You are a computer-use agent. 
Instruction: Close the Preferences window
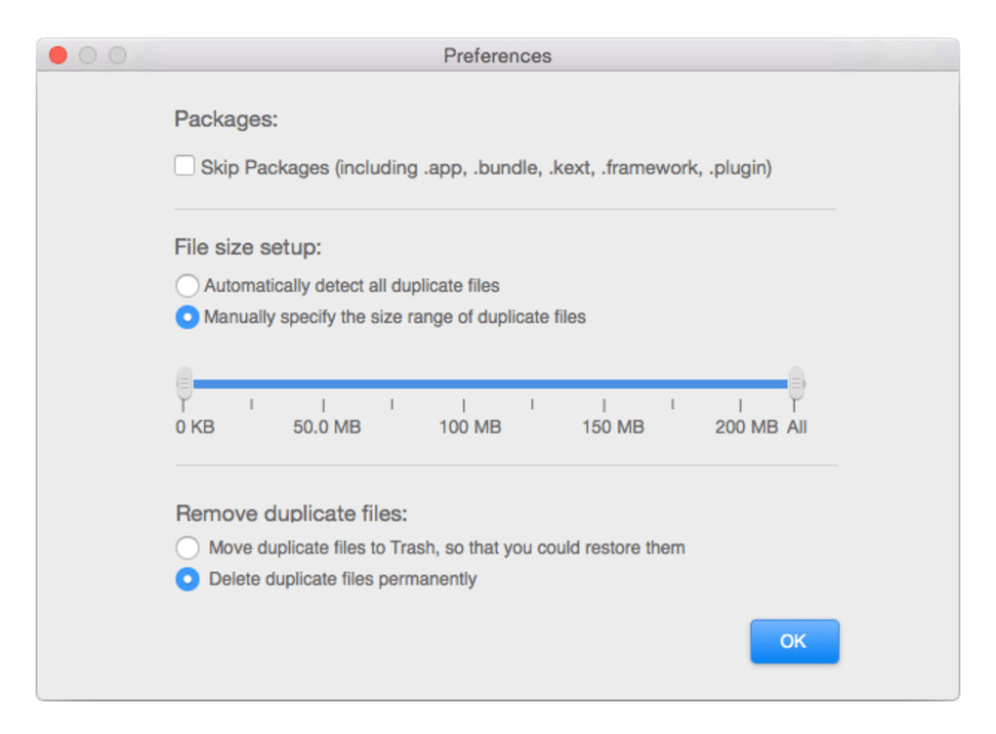pyautogui.click(x=59, y=56)
